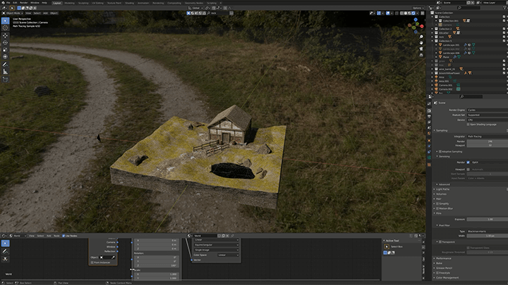Select Landscape.001 in the outliner
The width and height of the screenshot is (508, 285).
coord(451,45)
